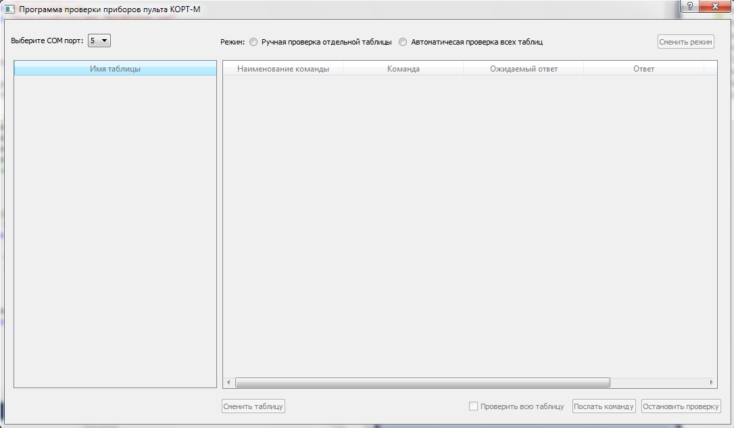The image size is (734, 428).
Task: Click the question mark help button
Action: point(689,6)
